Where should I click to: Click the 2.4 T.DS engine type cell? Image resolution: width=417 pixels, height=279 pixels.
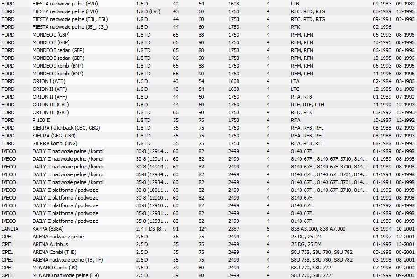point(151,229)
